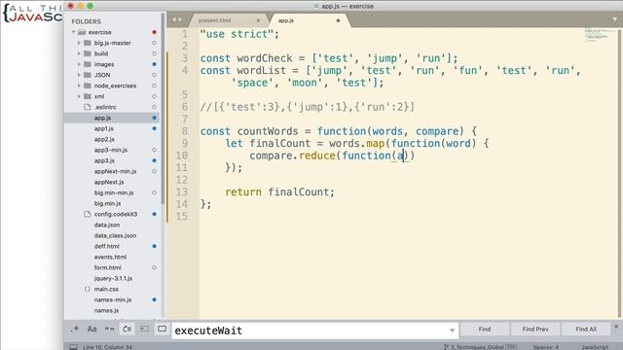Screen dimensions: 623x350
Task: Toggle the sidebar panel icon in status bar
Action: (74, 347)
